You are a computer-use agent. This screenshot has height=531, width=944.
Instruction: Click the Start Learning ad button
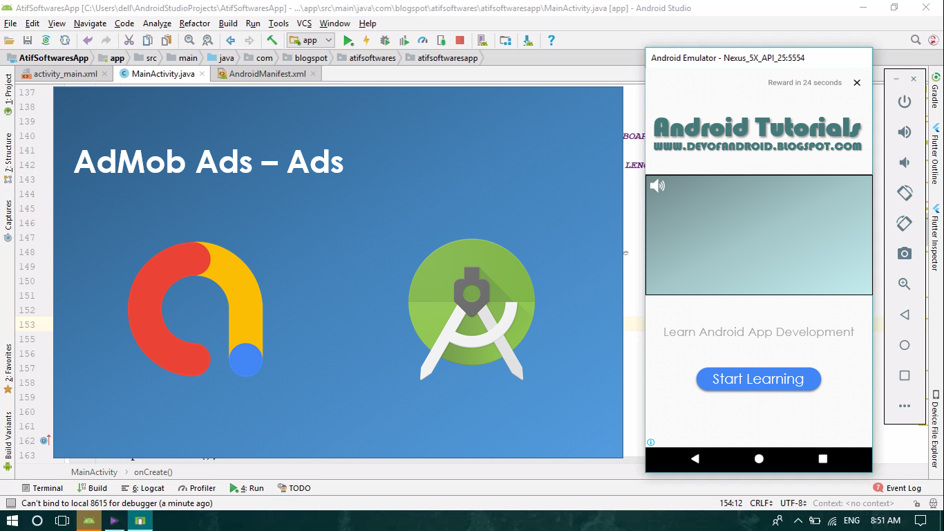pyautogui.click(x=758, y=379)
